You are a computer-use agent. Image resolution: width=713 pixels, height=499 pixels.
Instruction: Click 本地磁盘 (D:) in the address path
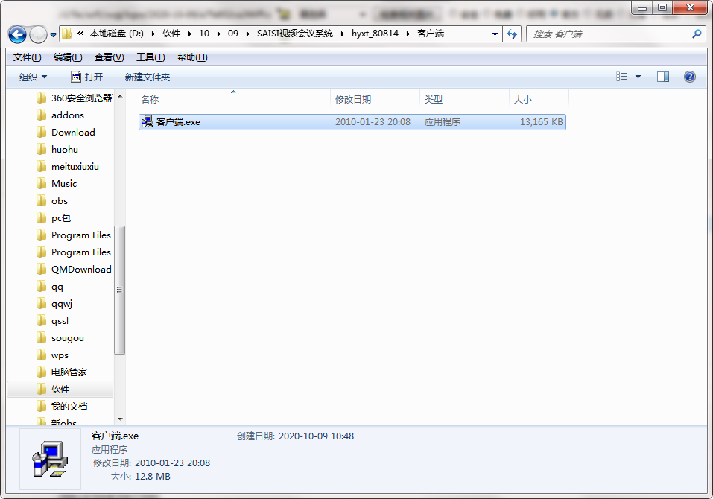(116, 34)
